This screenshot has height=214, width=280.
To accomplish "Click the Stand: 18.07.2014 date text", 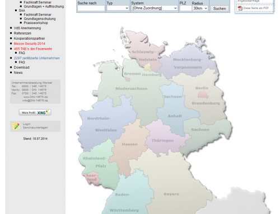I will click(x=35, y=139).
